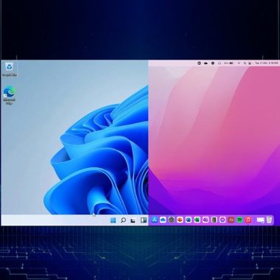Screen dimensions: 280x280
Task: Launch PowerPoint from the Dock
Action: point(180,220)
